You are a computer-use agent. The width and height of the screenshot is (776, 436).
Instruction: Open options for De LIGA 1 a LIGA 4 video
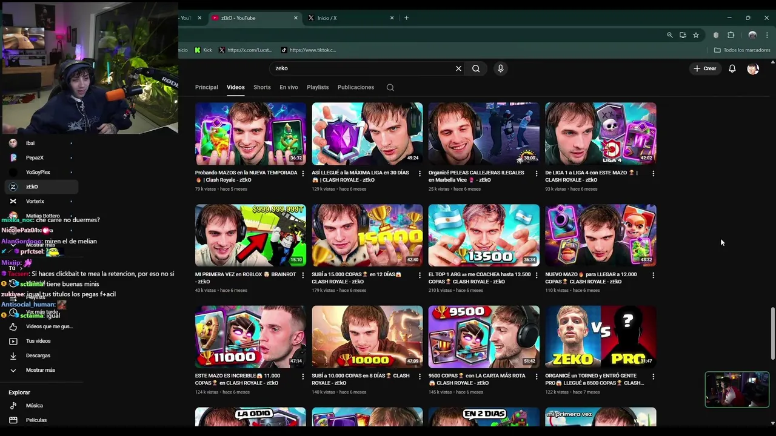pyautogui.click(x=653, y=173)
